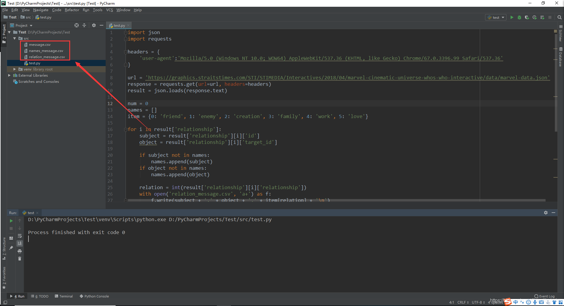Open the Python Console
Image resolution: width=564 pixels, height=306 pixels.
[x=94, y=296]
